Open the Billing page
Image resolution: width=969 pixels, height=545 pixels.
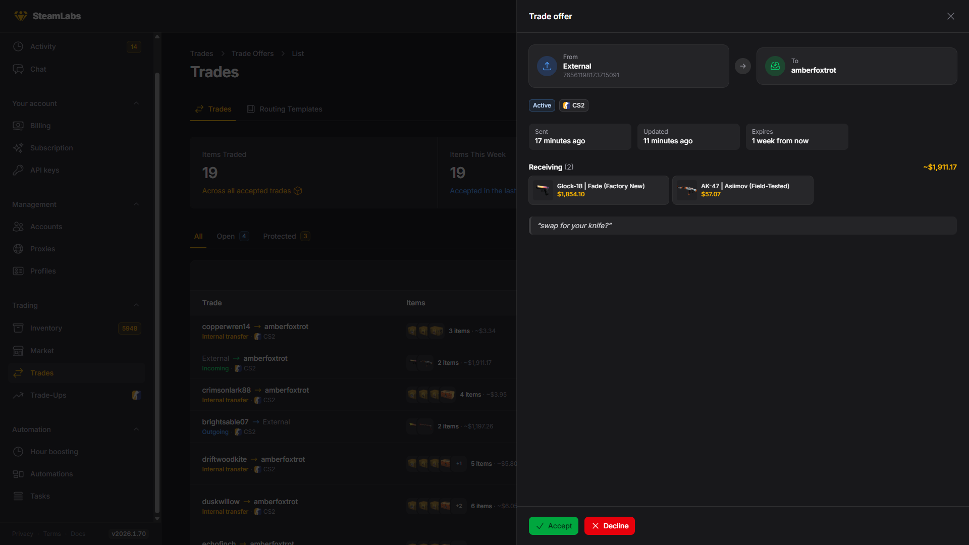(77, 126)
